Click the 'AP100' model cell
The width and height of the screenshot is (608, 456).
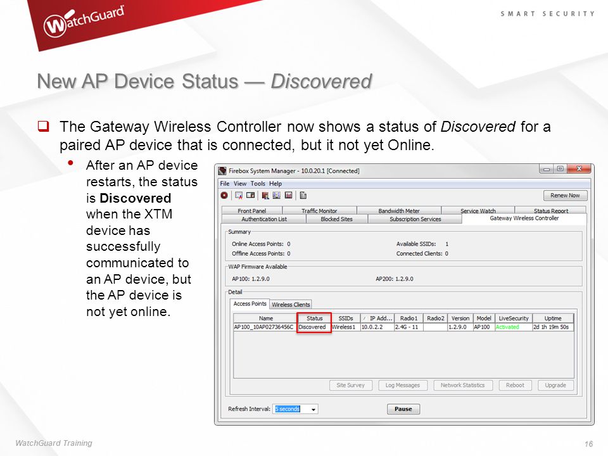pos(484,327)
